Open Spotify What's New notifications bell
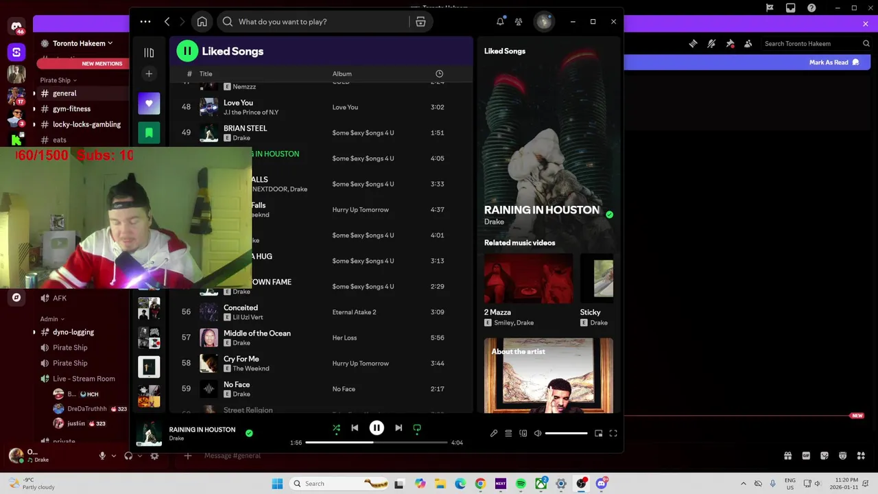The height and width of the screenshot is (494, 878). (x=501, y=22)
